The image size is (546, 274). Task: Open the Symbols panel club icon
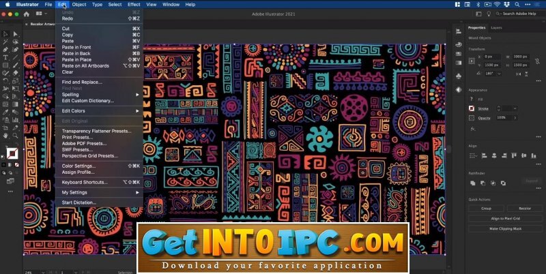tap(459, 76)
